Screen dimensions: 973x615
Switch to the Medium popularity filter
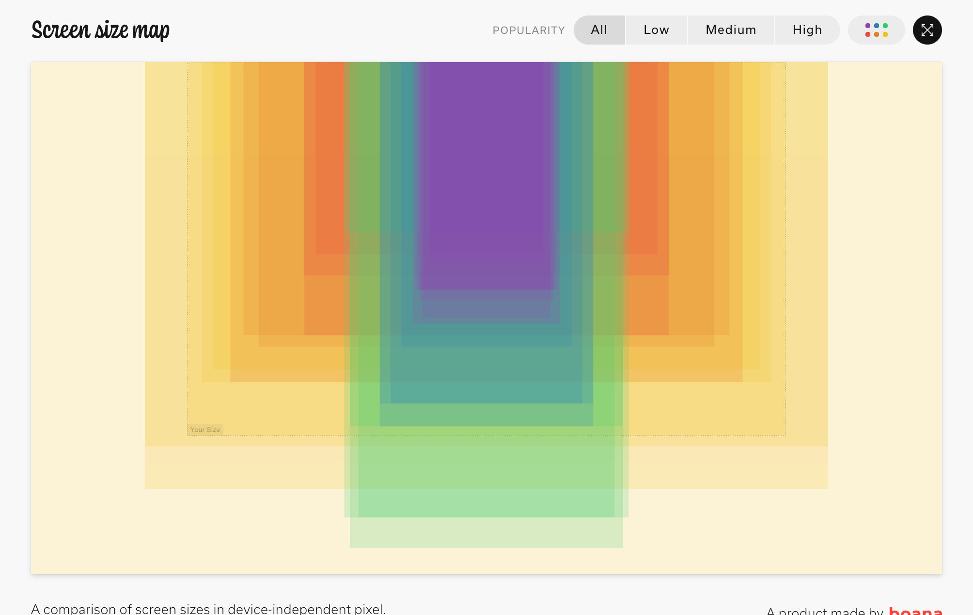(x=731, y=30)
